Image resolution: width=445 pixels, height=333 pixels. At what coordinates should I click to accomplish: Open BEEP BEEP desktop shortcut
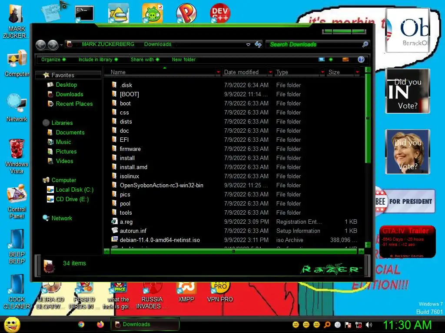coord(17,246)
